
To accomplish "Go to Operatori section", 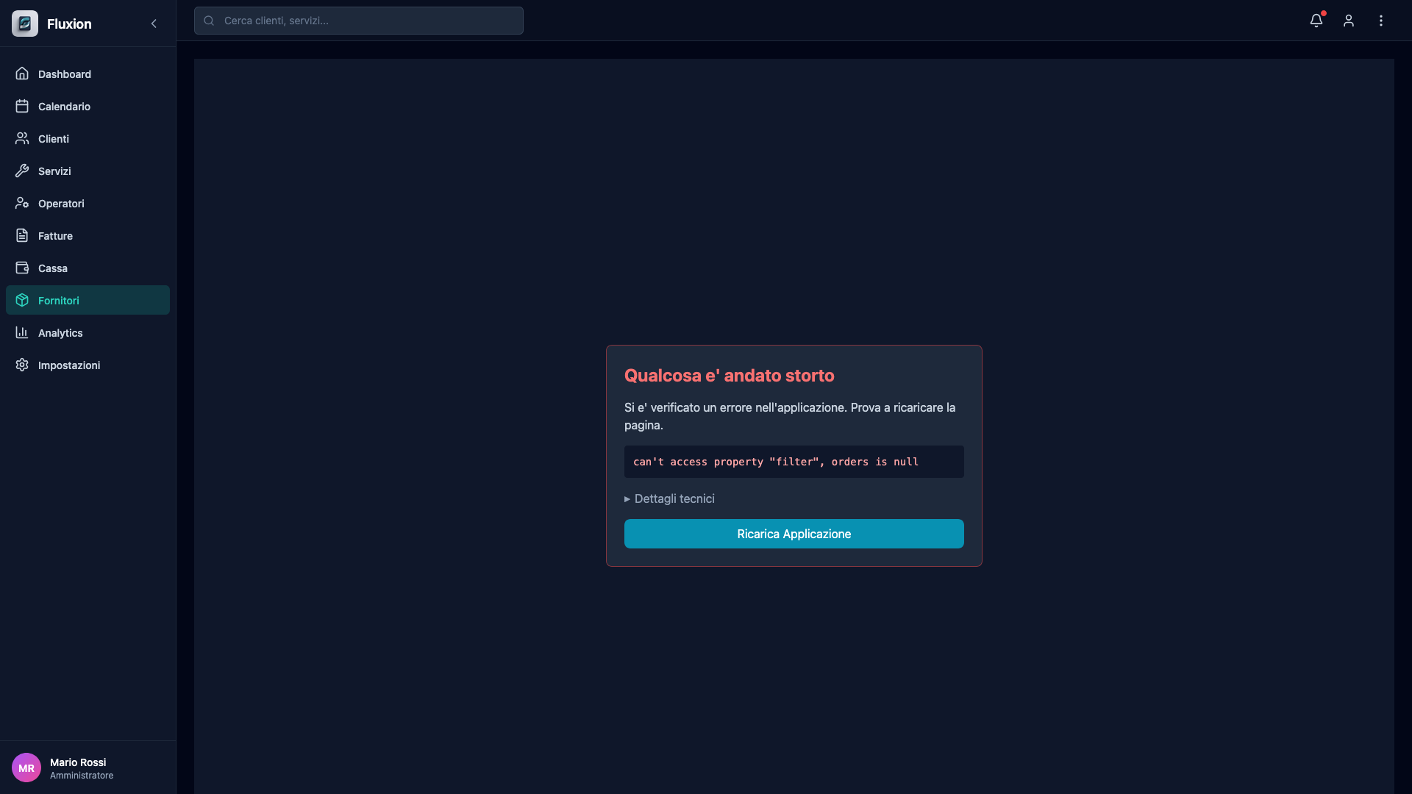I will [x=61, y=204].
